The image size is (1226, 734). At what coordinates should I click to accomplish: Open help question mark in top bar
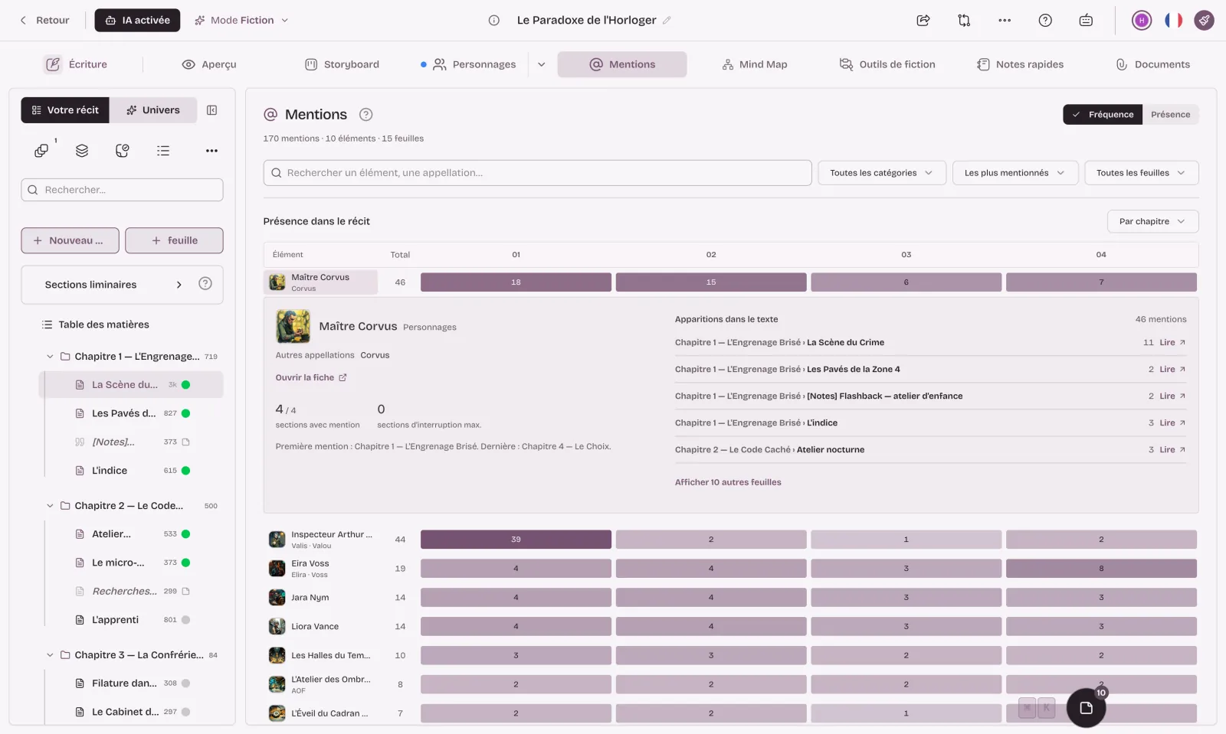(x=1045, y=21)
